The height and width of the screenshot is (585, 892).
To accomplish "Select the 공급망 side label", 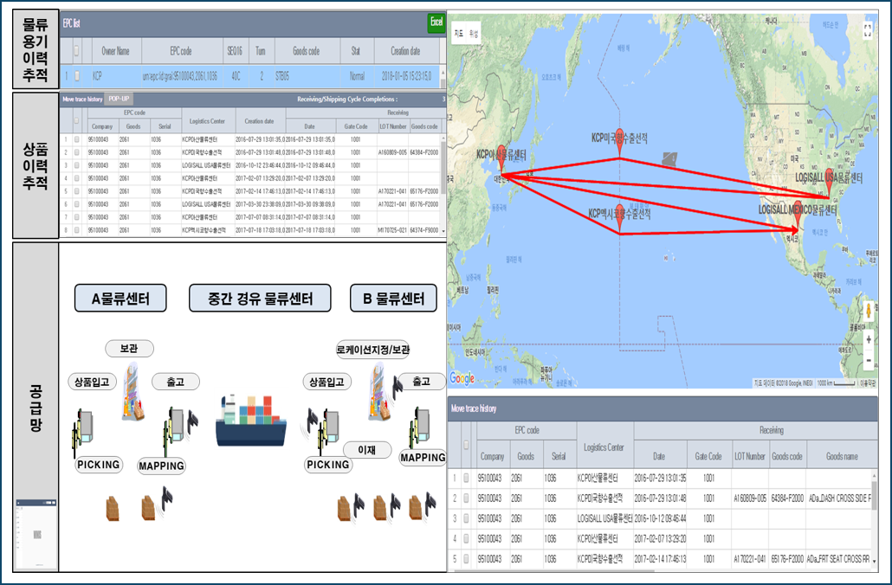I will click(x=36, y=408).
